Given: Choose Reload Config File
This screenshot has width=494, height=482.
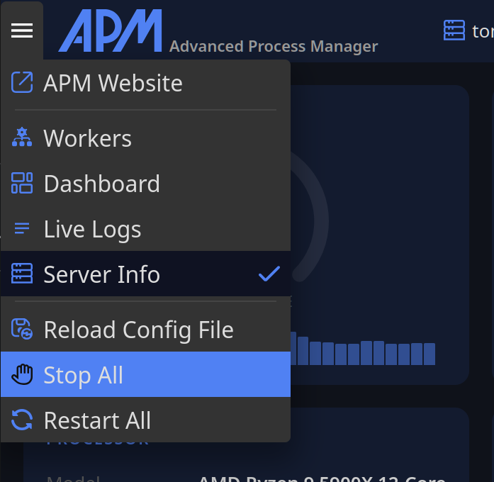Looking at the screenshot, I should (139, 330).
